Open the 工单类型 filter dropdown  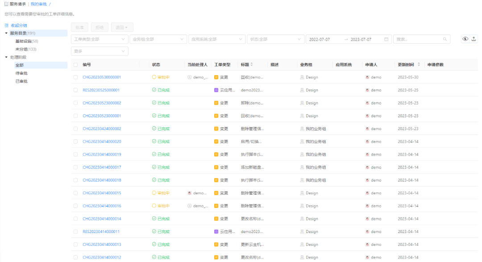[x=100, y=39]
